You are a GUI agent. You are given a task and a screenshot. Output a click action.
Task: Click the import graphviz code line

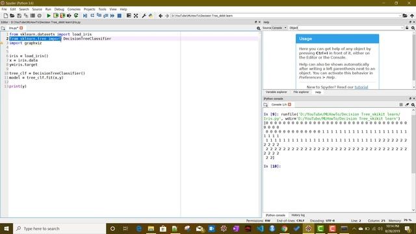point(25,43)
